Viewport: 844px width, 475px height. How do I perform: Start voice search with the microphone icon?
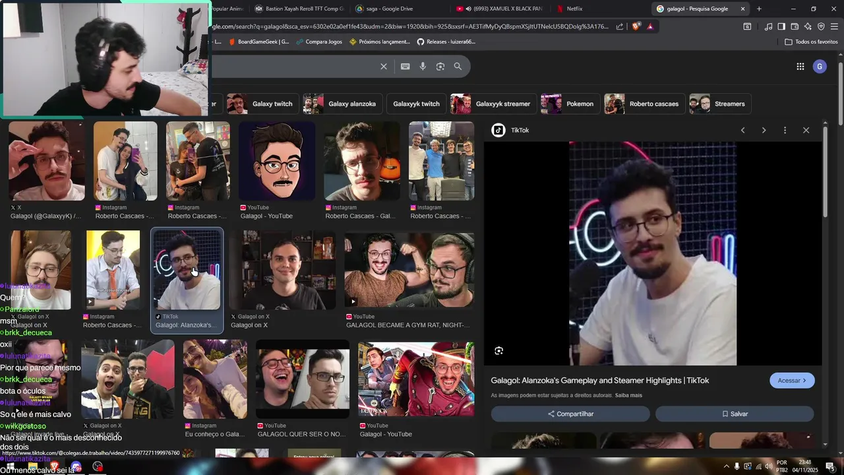pyautogui.click(x=423, y=67)
